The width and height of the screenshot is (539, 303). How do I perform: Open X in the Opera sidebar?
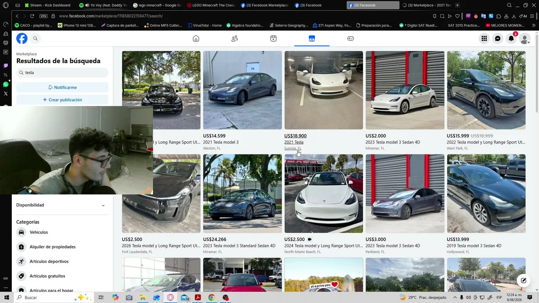[x=5, y=93]
